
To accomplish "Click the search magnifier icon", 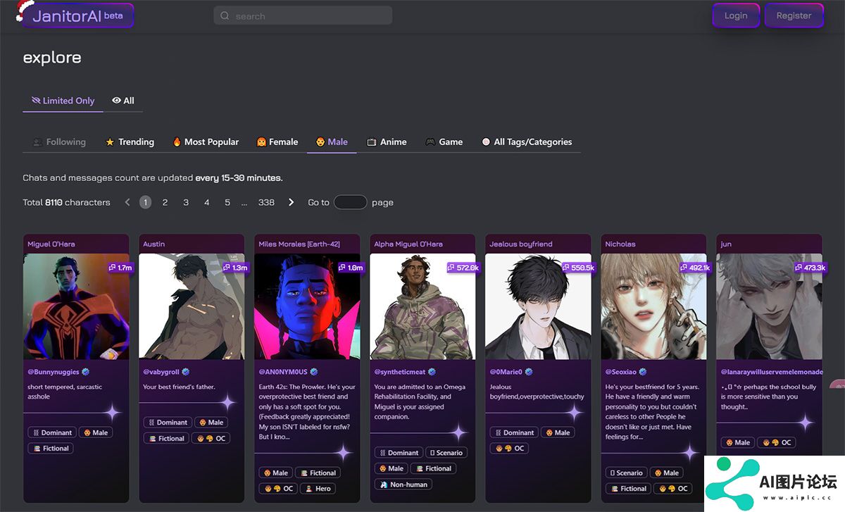I will coord(225,15).
